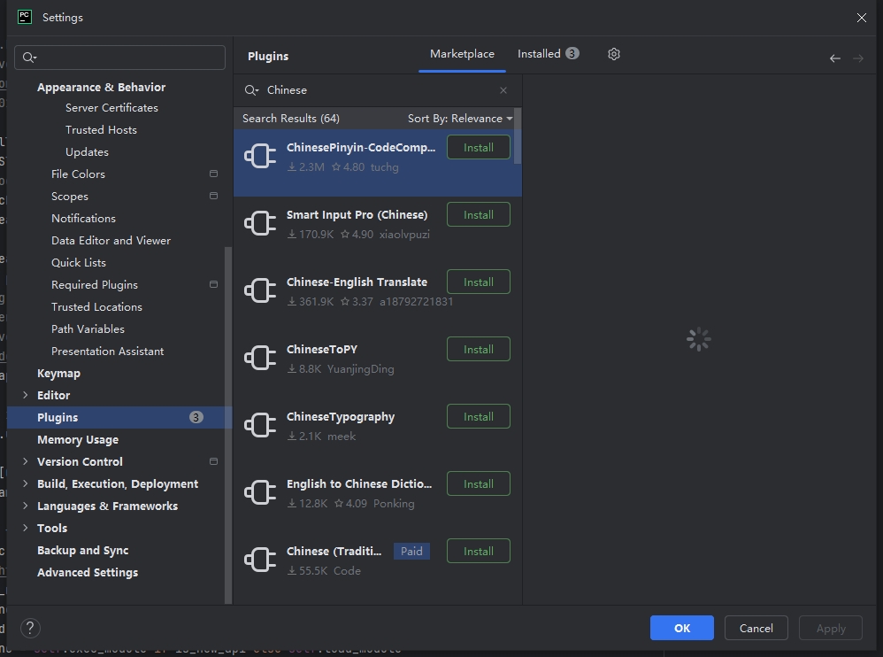Click the File Colors project-level marker icon
The width and height of the screenshot is (883, 657).
(x=213, y=174)
